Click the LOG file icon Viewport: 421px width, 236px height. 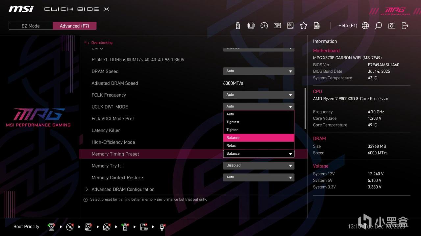pyautogui.click(x=317, y=26)
